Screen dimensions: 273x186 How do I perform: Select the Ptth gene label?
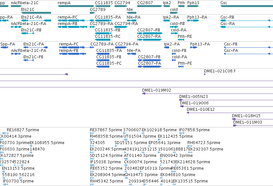[x=181, y=3]
